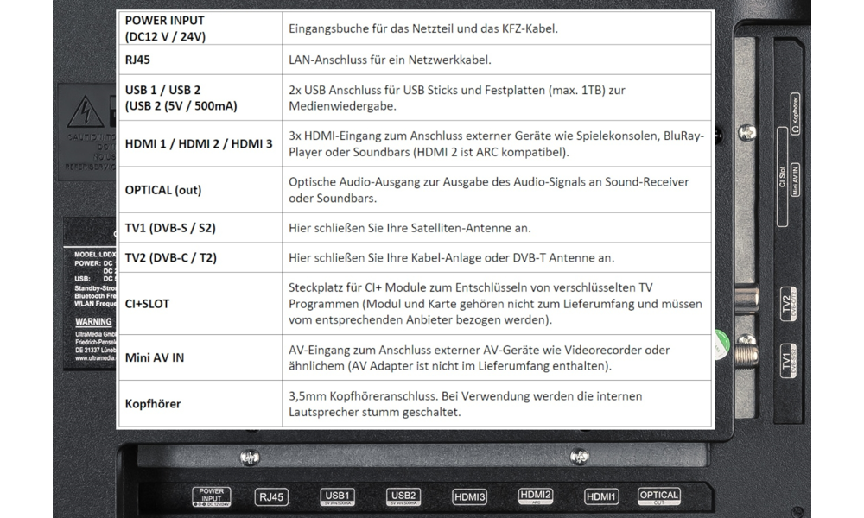864x518 pixels.
Task: Click 'HDMI 1 / HDMI 2 / HDMI 3' heading
Action: coord(199,144)
